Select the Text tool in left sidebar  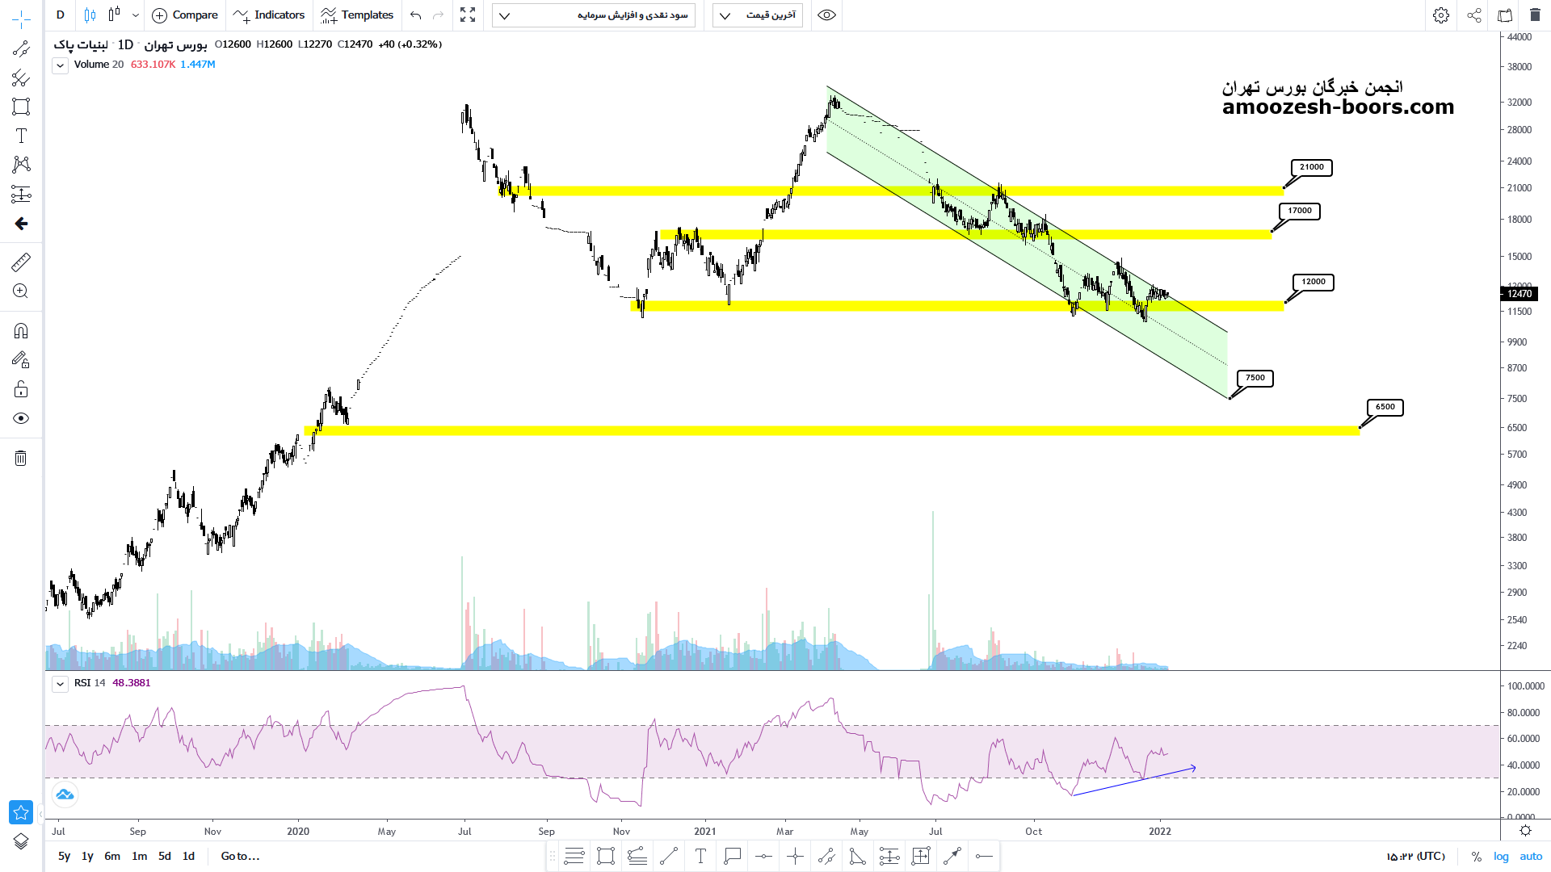21,136
